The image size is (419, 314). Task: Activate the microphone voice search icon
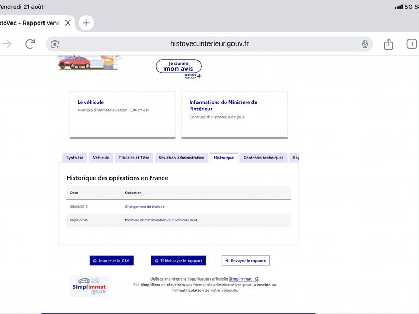tap(365, 44)
